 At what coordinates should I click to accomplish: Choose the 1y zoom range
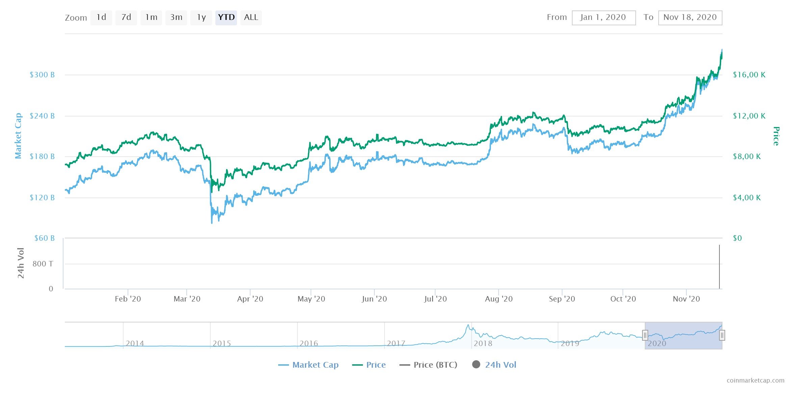[201, 18]
